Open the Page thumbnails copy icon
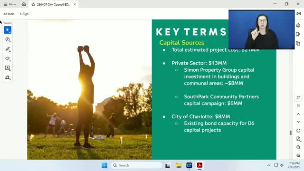The height and width of the screenshot is (171, 304). pyautogui.click(x=298, y=43)
